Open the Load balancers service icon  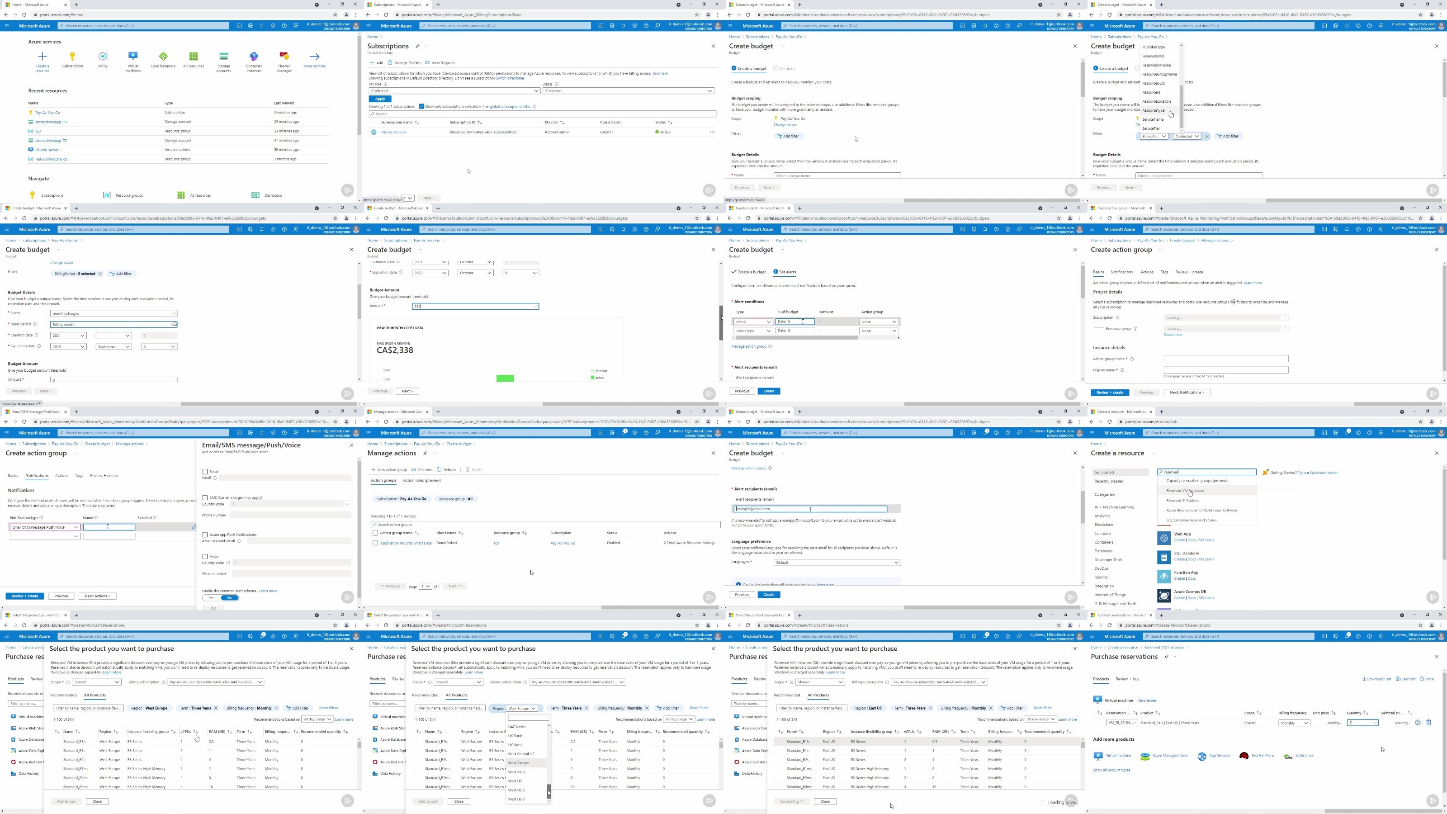pos(163,56)
